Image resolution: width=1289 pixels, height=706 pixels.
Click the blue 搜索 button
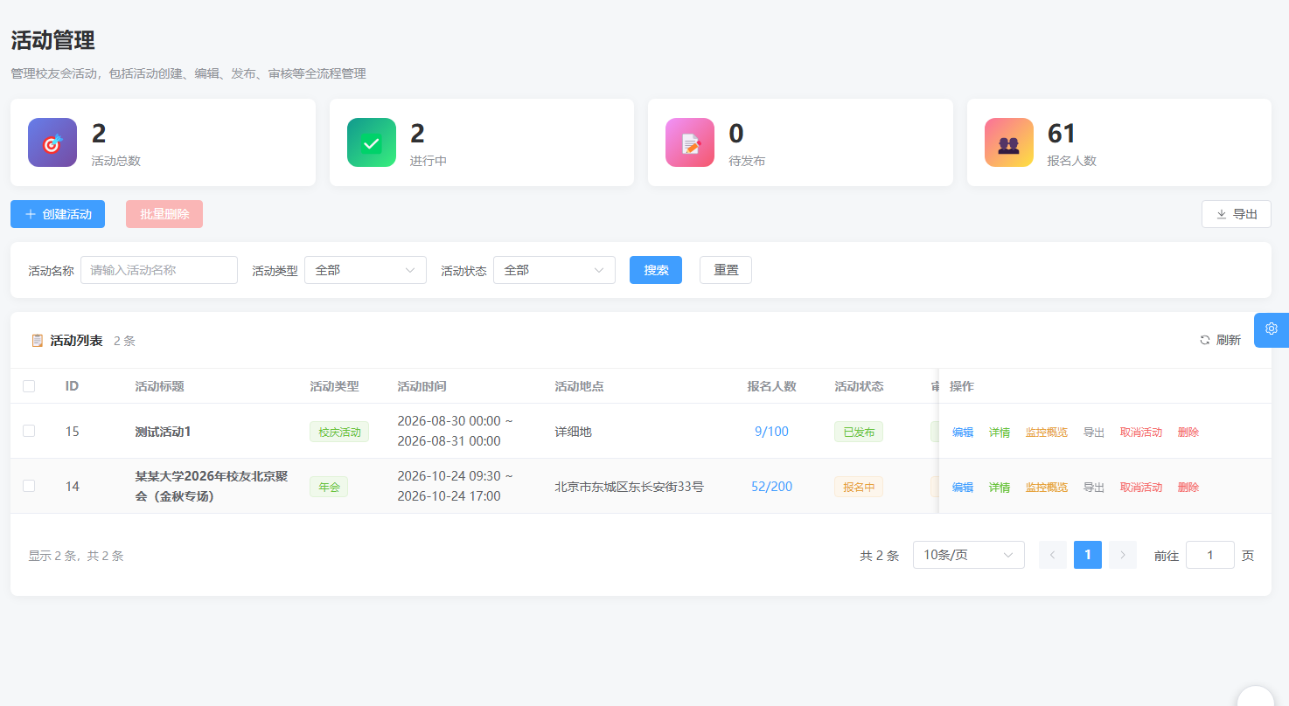tap(656, 270)
